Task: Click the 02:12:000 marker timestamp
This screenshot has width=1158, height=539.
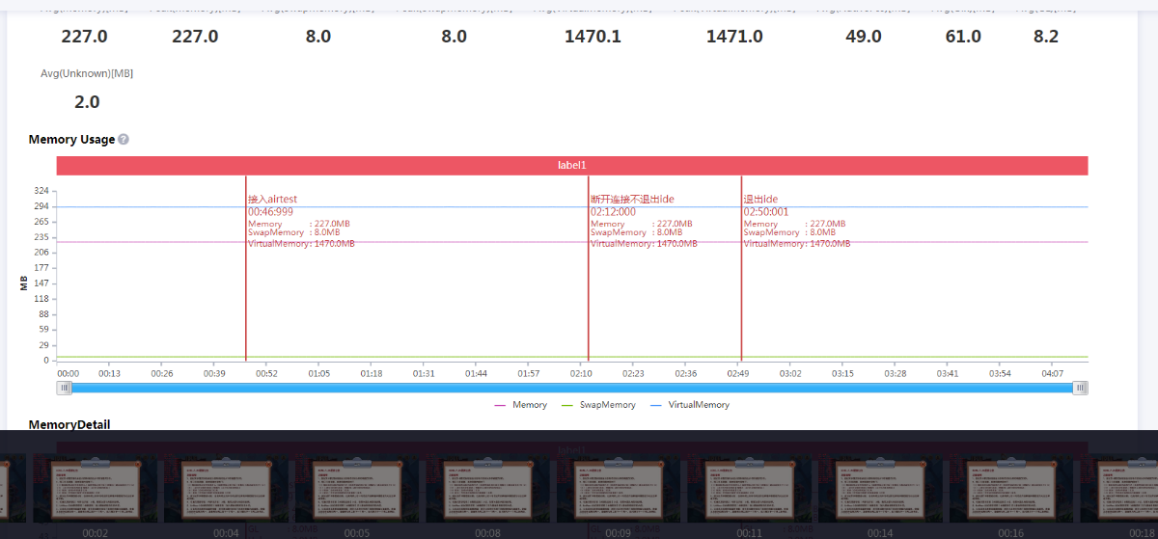Action: (613, 212)
